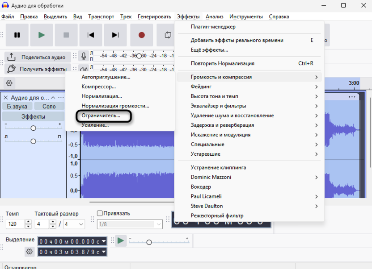Click the Stop icon in transport toolbar
The height and width of the screenshot is (269, 372).
[x=66, y=35]
